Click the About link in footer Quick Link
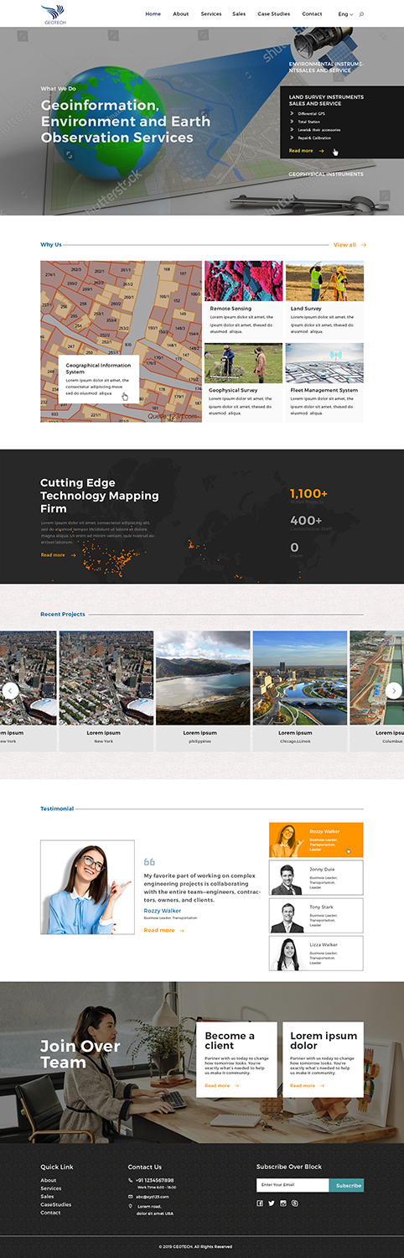This screenshot has width=404, height=1258. point(49,1181)
